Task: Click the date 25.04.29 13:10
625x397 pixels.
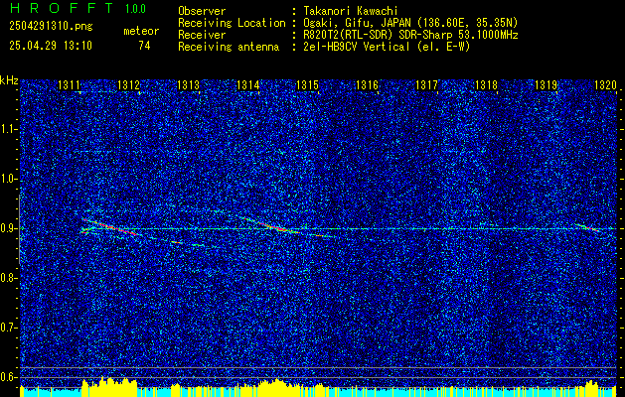Action: pos(51,46)
